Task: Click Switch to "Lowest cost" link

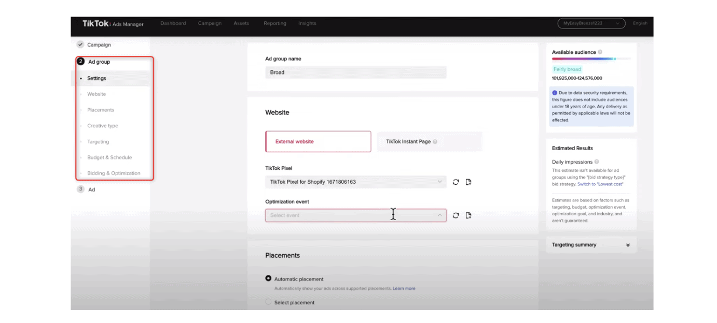Action: tap(600, 184)
